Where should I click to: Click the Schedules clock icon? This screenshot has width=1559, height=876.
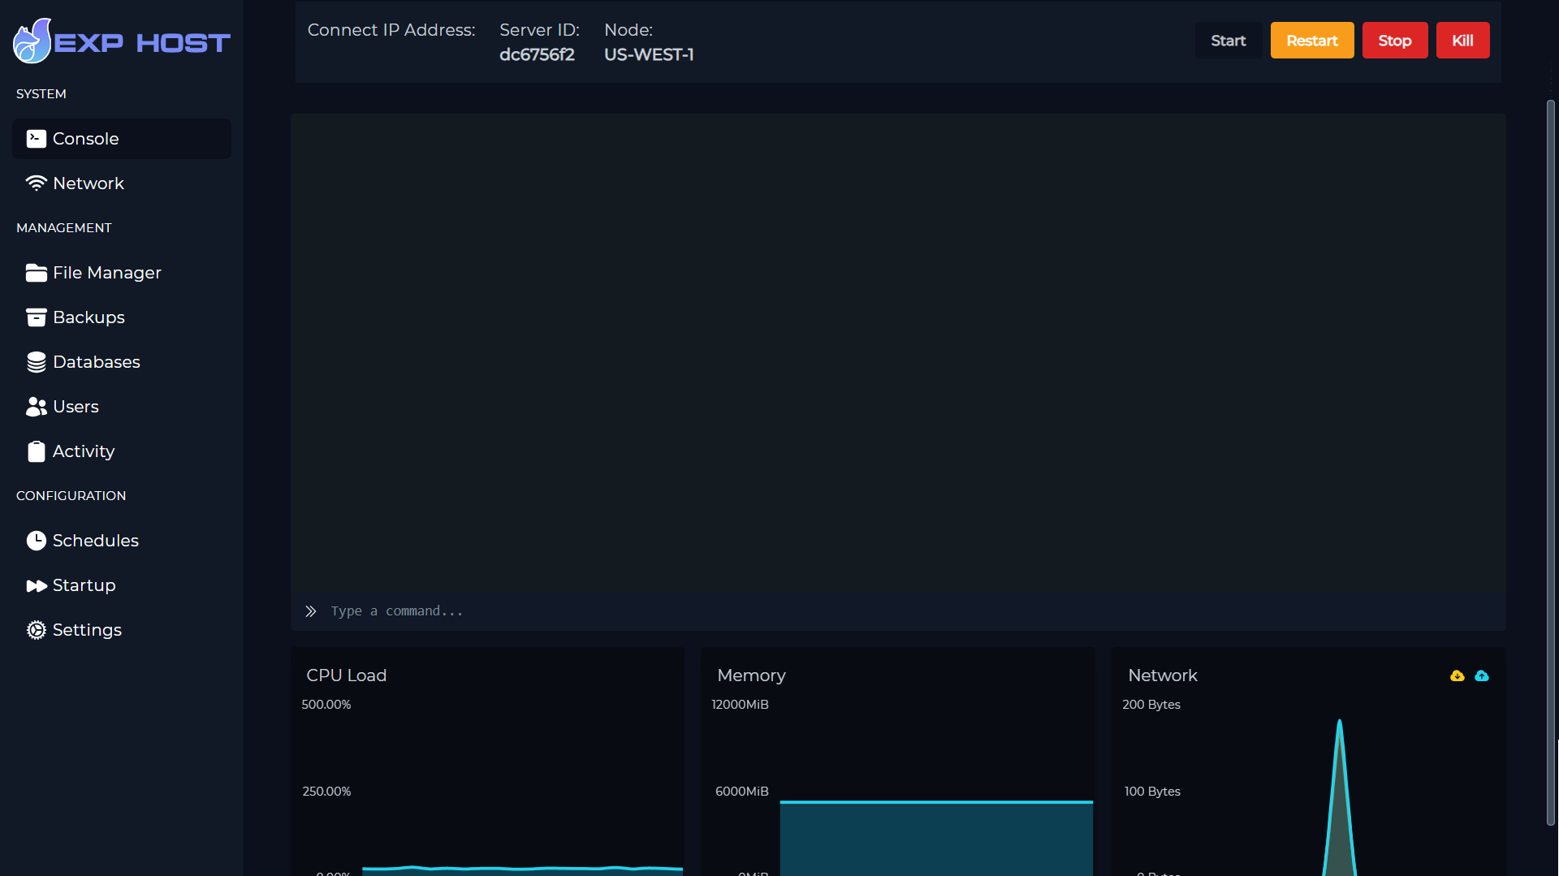(x=36, y=540)
